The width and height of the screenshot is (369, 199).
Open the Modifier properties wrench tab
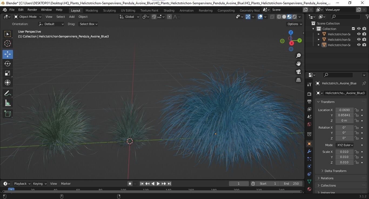point(309,151)
